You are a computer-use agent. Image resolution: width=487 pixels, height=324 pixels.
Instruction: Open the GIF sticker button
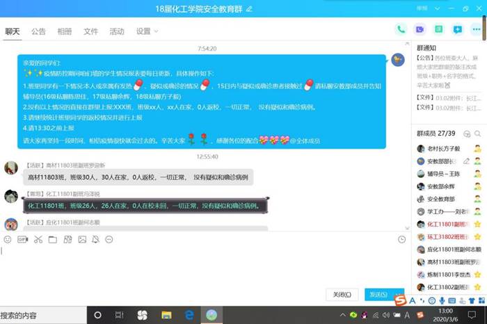(23, 239)
